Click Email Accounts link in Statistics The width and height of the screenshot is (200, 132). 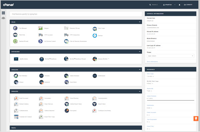[151, 112]
